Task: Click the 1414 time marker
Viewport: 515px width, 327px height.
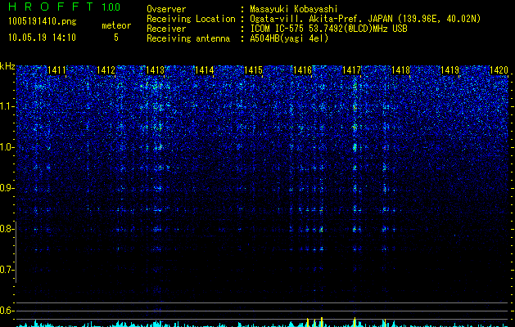Action: (x=204, y=69)
